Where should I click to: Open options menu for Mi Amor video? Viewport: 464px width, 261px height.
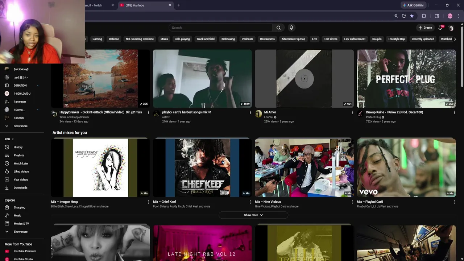pyautogui.click(x=352, y=112)
